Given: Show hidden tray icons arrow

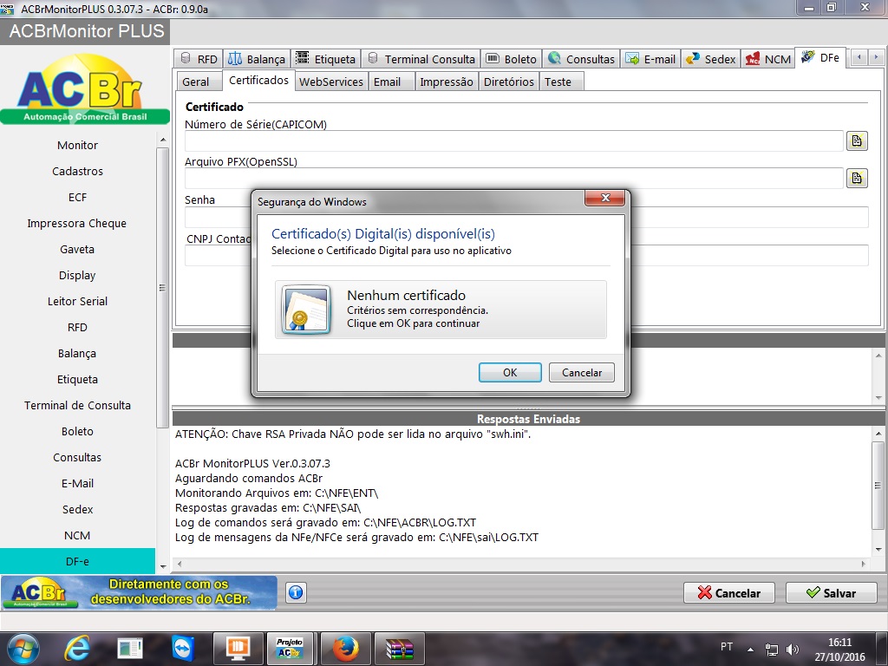Looking at the screenshot, I should pos(750,649).
